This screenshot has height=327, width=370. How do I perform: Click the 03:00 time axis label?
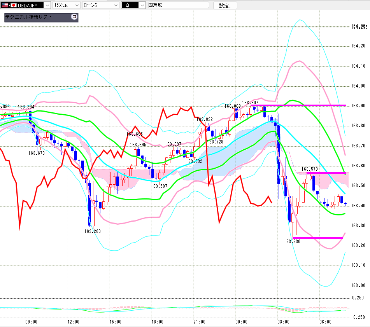coord(283,322)
